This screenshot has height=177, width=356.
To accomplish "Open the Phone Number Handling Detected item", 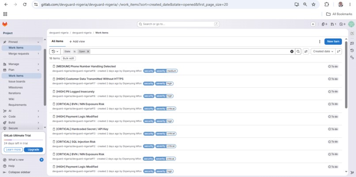I will pyautogui.click(x=86, y=66).
